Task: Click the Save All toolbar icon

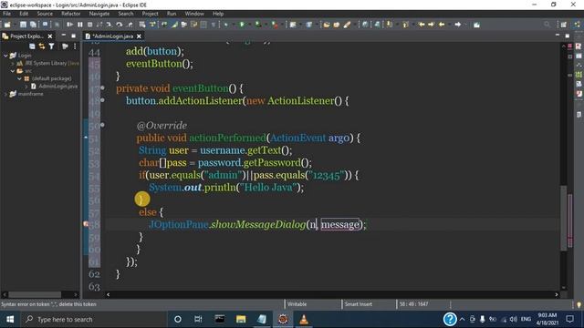Action: point(33,25)
